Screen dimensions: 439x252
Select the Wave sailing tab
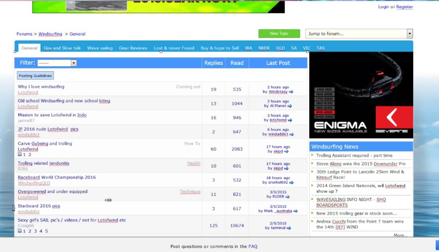click(x=100, y=48)
